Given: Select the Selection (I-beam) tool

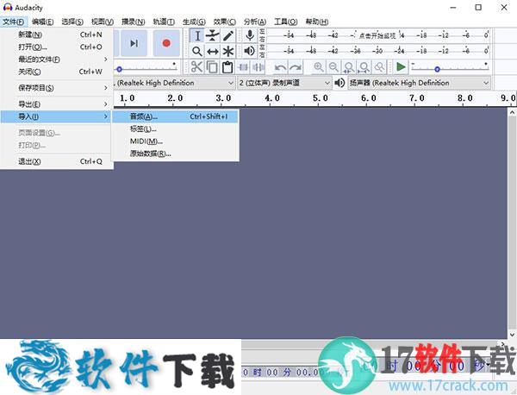Looking at the screenshot, I should 197,35.
